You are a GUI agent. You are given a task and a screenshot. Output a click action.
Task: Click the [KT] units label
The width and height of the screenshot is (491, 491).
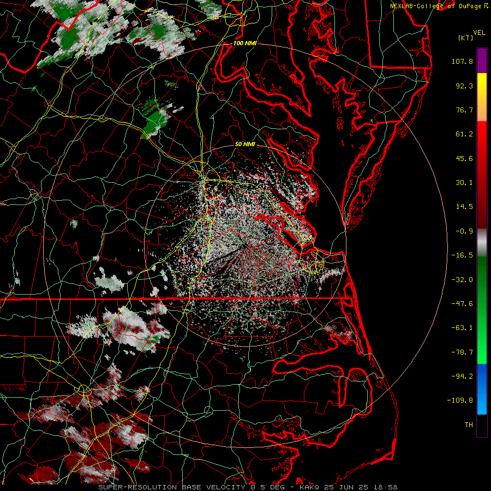point(465,38)
